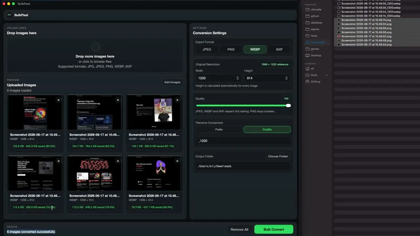The image size is (420, 236).
Task: Click the /Users/oli/Downloads output folder field
Action: 243,166
